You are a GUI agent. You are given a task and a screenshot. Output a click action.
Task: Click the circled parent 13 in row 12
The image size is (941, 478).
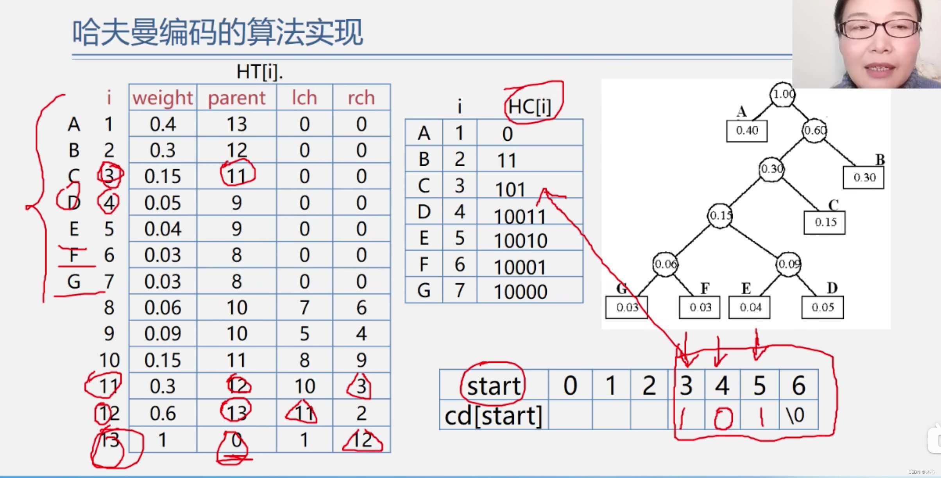pyautogui.click(x=235, y=411)
